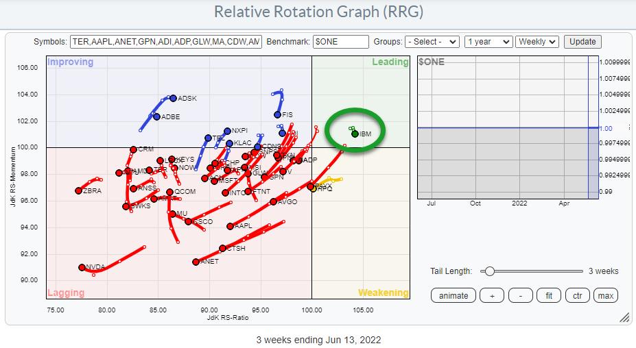Image resolution: width=636 pixels, height=348 pixels.
Task: Click into the Symbols input field
Action: (x=166, y=42)
